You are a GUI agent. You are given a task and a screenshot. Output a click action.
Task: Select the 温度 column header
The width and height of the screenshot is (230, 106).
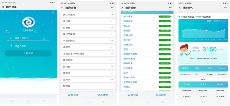click(x=197, y=68)
